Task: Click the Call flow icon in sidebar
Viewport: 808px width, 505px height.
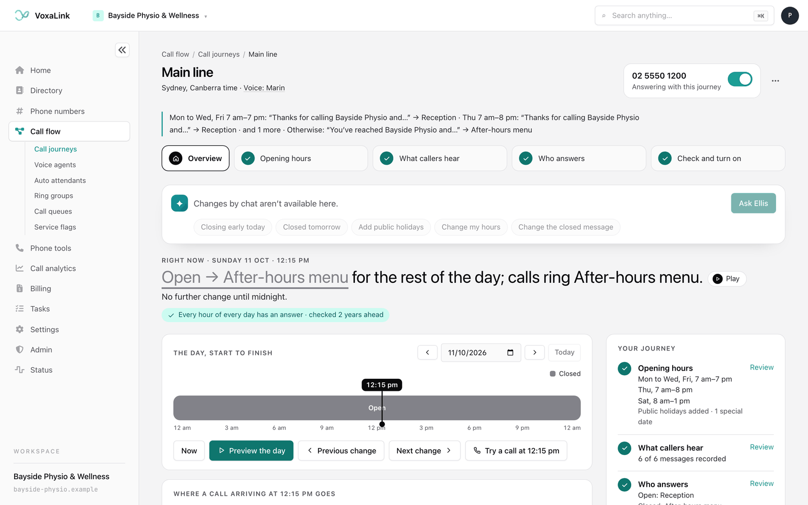Action: point(20,131)
